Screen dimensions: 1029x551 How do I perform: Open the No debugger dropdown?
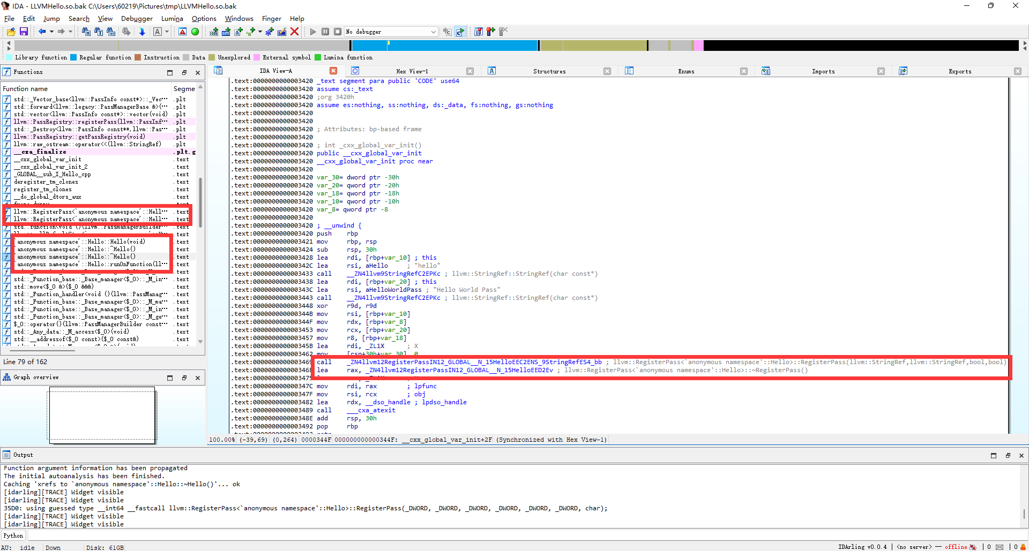coord(391,32)
